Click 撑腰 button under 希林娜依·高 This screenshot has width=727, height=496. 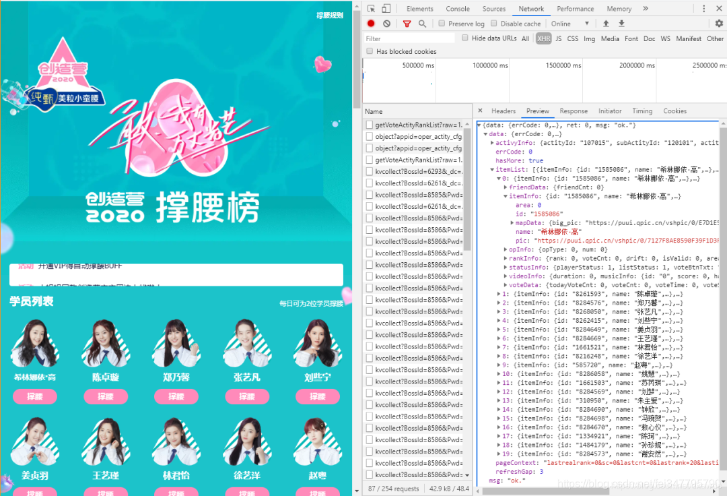point(35,396)
